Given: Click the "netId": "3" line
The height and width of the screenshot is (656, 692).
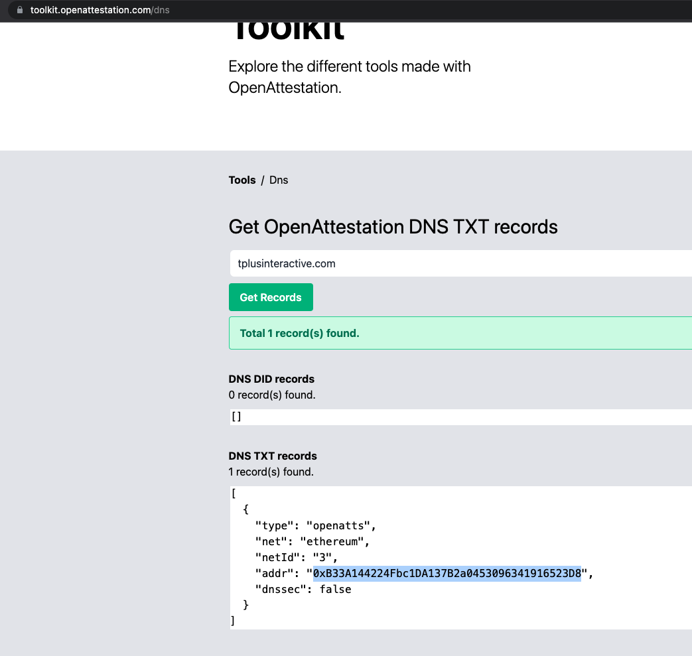Looking at the screenshot, I should pyautogui.click(x=296, y=557).
